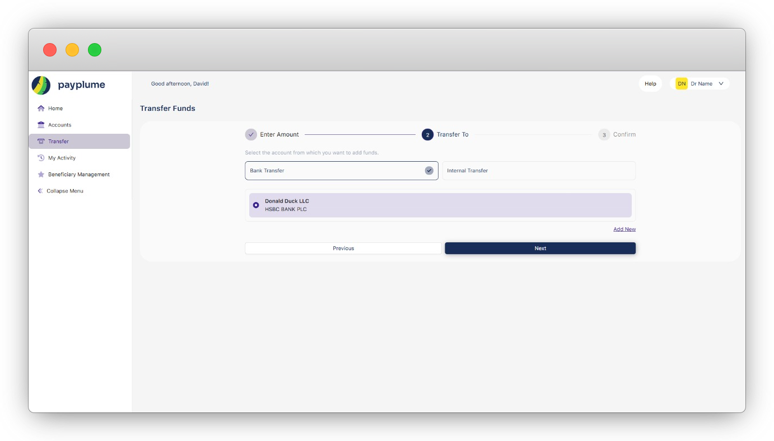774x441 pixels.
Task: Open My Activity from the sidebar
Action: coord(62,158)
